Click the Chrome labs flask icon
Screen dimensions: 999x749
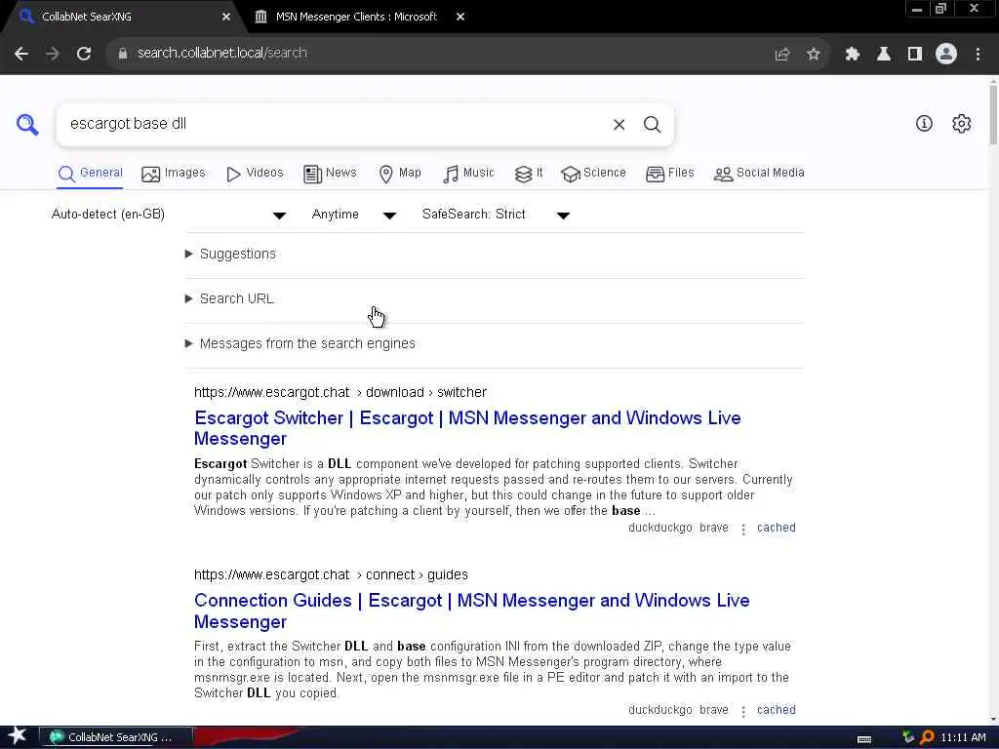click(x=883, y=55)
